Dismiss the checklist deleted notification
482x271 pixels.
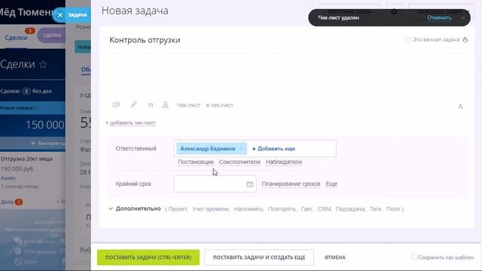463,18
